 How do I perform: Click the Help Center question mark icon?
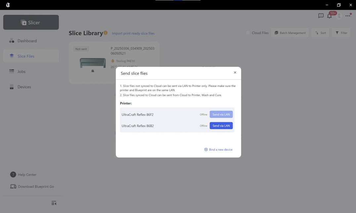click(x=13, y=174)
